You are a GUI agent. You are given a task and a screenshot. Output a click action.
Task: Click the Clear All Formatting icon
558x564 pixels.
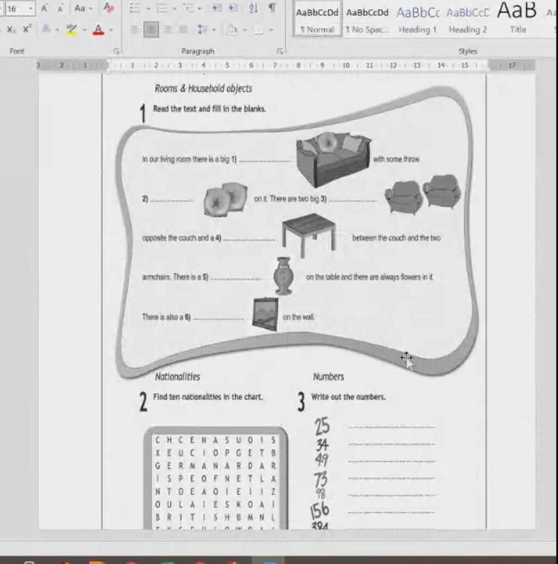(108, 8)
